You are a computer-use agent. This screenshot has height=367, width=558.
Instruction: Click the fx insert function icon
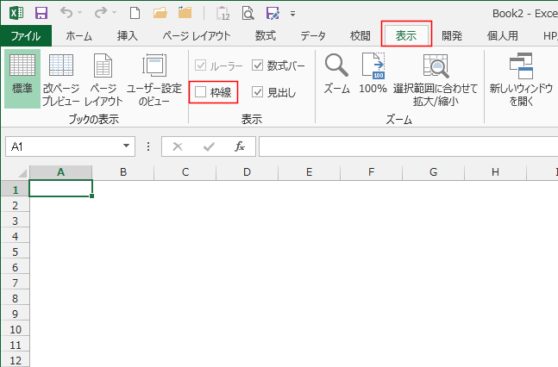click(240, 146)
